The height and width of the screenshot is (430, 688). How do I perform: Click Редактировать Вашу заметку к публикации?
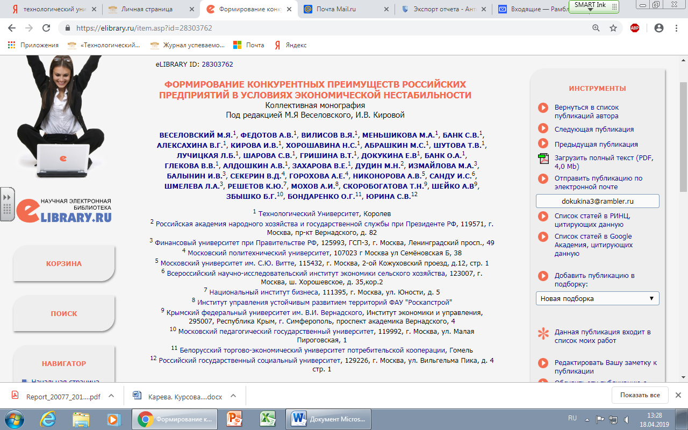point(606,367)
